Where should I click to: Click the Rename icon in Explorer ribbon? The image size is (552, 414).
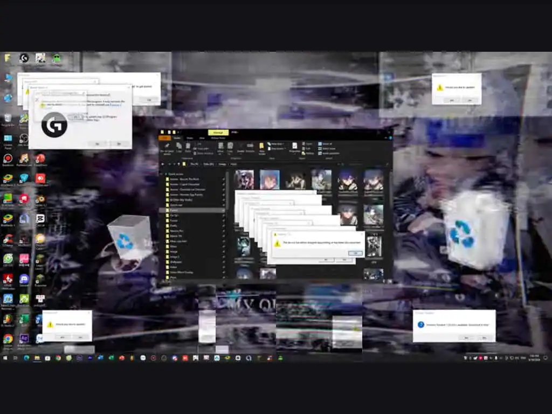point(250,148)
